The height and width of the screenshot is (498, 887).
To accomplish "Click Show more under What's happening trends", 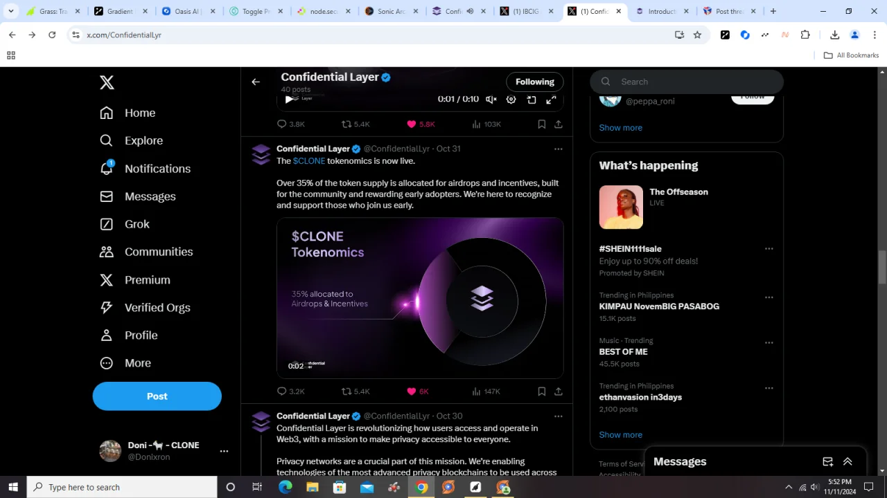I will pos(621,435).
